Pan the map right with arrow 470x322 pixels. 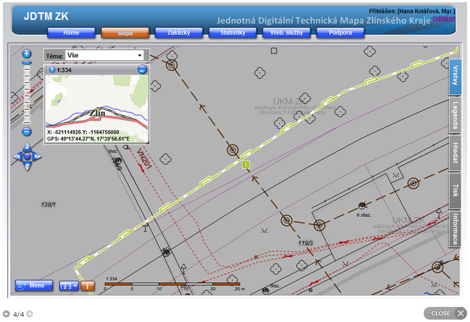pos(37,157)
